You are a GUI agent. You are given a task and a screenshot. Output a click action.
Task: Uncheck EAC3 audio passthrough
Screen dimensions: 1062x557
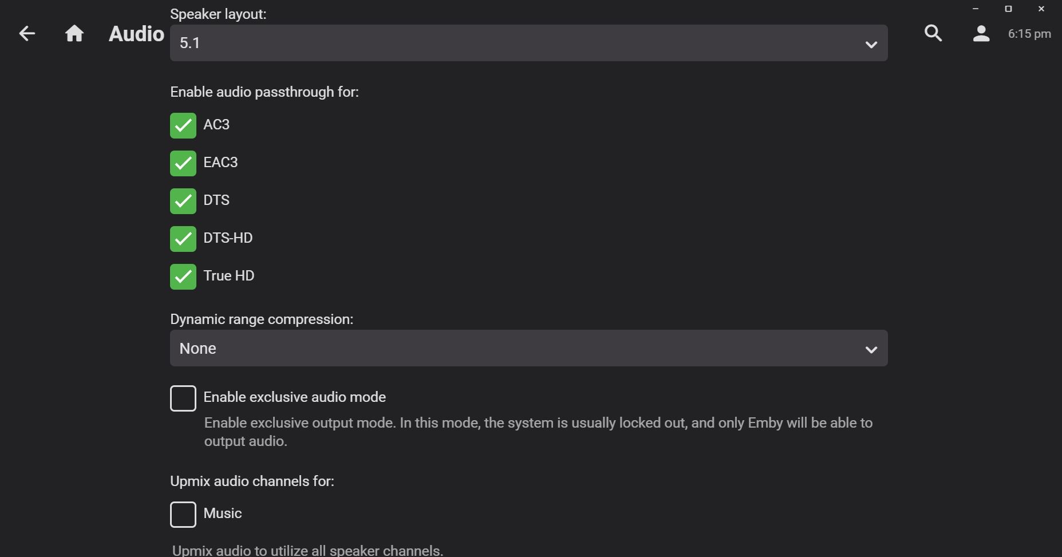click(183, 164)
